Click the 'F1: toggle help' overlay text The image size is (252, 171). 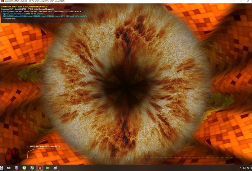click(x=8, y=19)
